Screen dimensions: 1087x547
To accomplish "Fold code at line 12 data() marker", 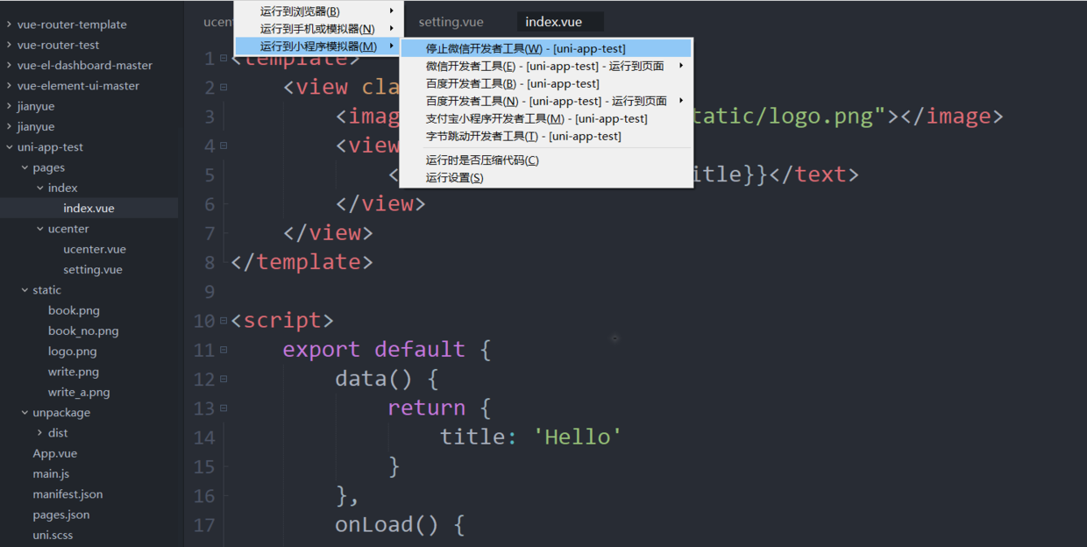I will pos(224,379).
